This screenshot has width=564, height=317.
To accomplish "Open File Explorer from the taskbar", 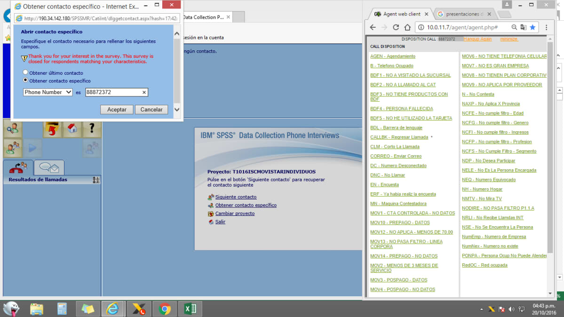I will (37, 309).
